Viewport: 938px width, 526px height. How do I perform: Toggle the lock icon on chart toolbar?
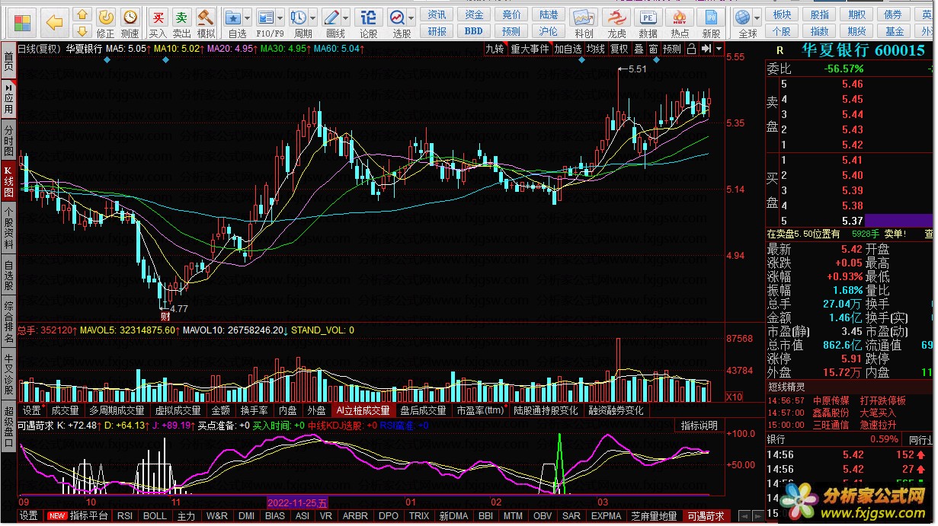[x=690, y=49]
